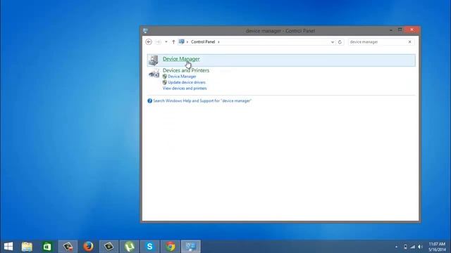This screenshot has width=451, height=253.
Task: Click the Devices and Printers icon
Action: point(154,74)
